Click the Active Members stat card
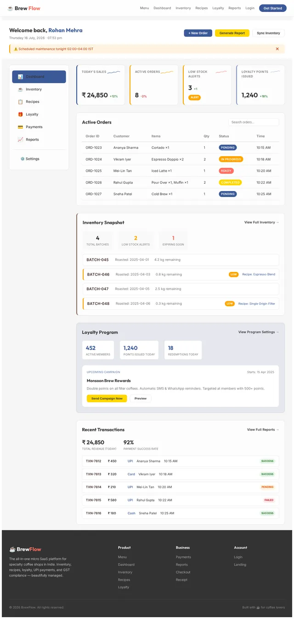 coord(99,350)
